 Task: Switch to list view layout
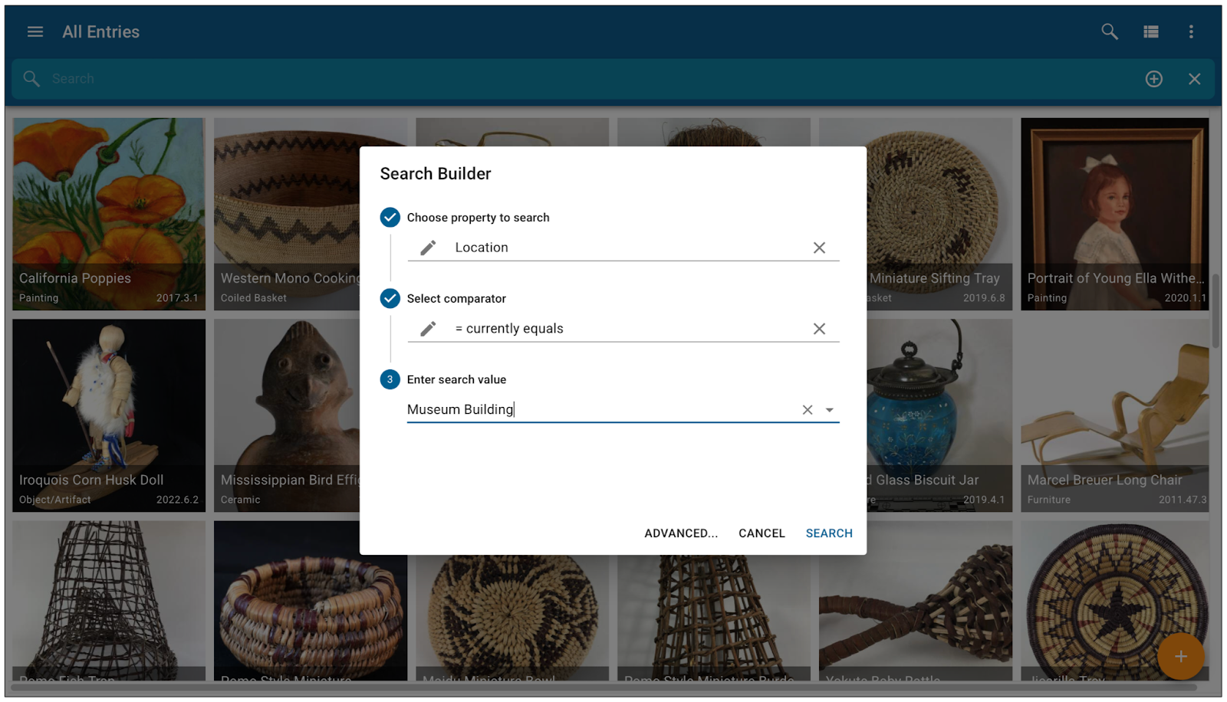tap(1151, 31)
